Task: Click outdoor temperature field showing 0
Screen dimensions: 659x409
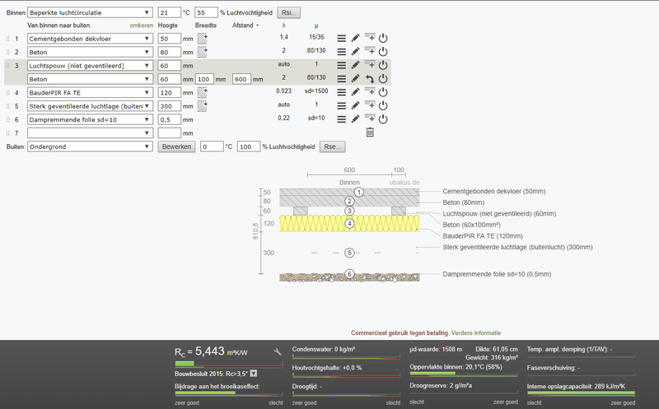Action: [212, 146]
